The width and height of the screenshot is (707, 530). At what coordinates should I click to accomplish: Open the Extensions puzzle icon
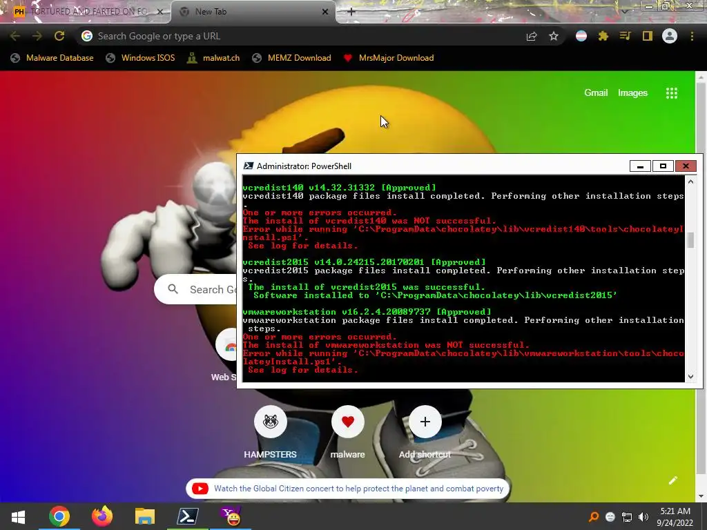pyautogui.click(x=603, y=36)
